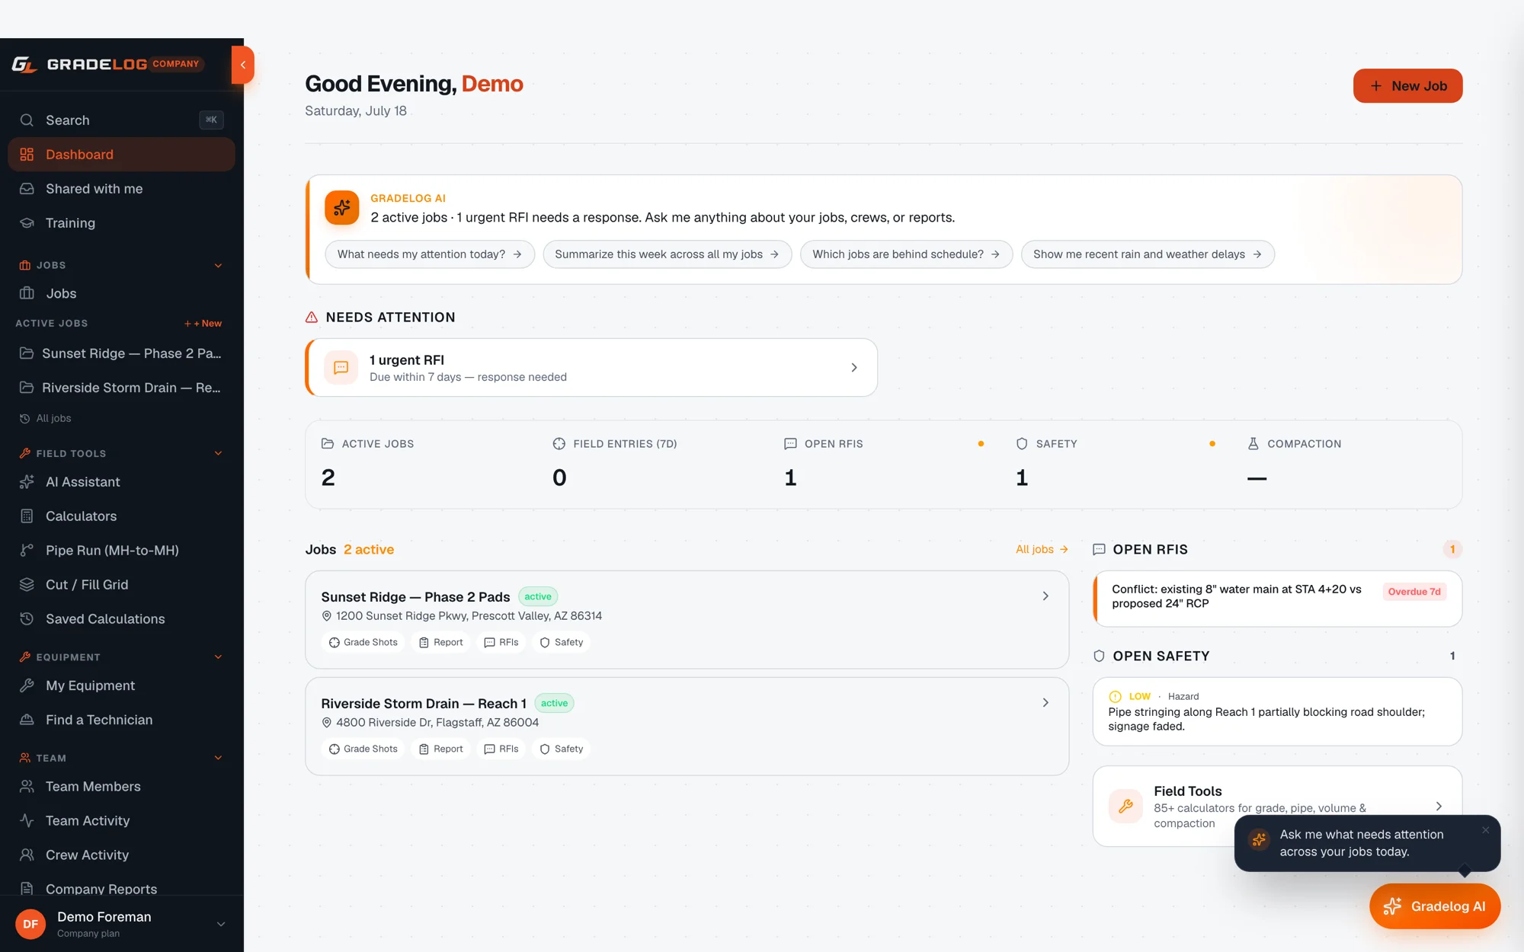Open Safety for Sunset Ridge

(x=562, y=642)
